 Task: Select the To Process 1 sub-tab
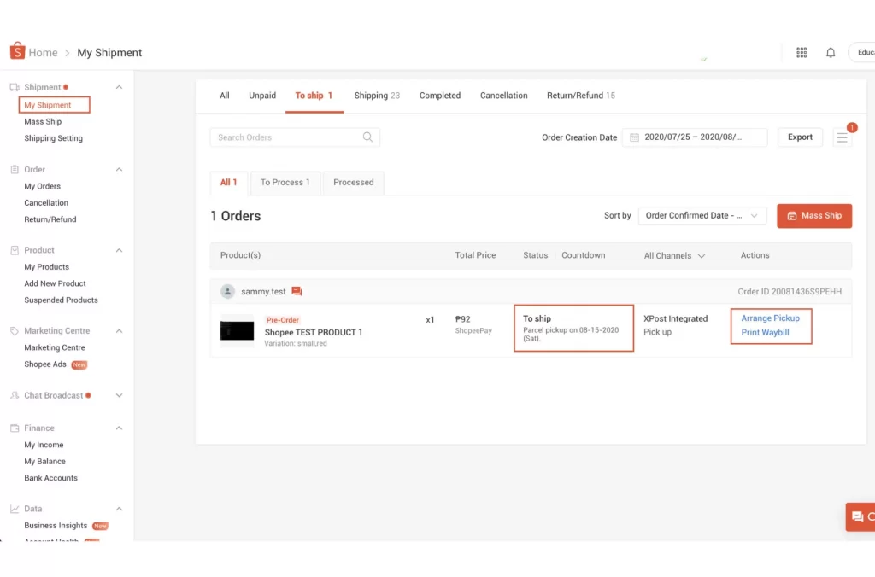285,183
